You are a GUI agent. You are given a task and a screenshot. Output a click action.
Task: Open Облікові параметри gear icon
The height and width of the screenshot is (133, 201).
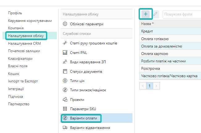65,24
